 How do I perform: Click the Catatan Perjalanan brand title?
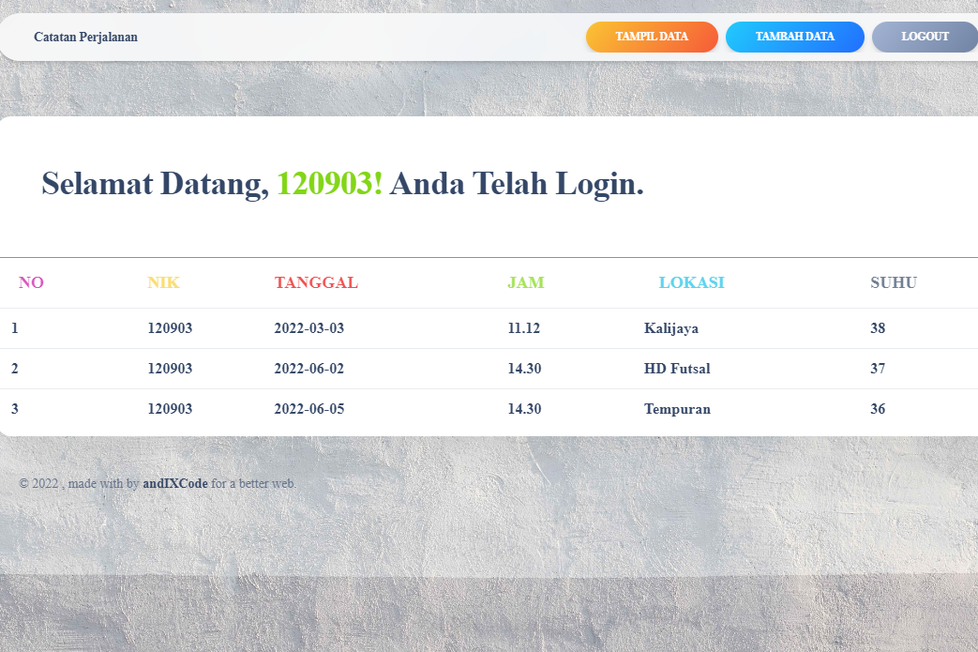pyautogui.click(x=85, y=38)
